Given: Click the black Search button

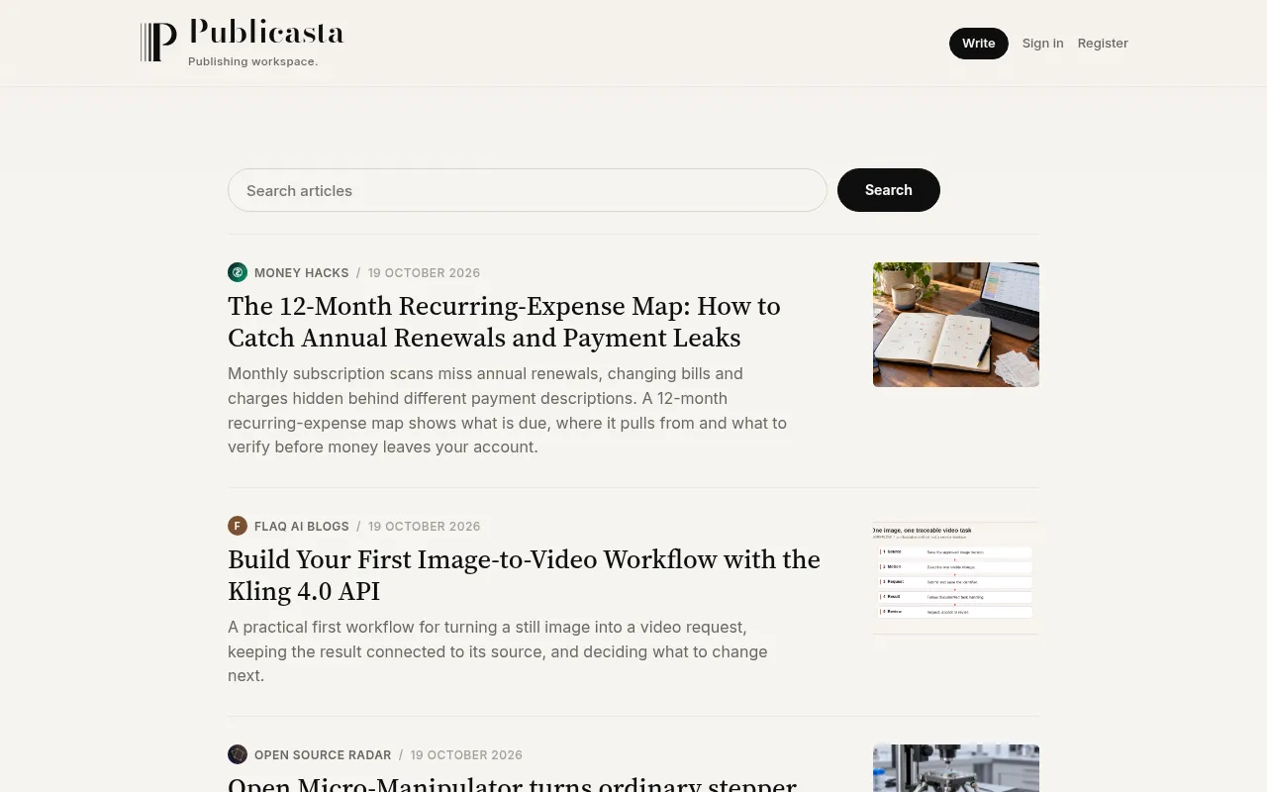Looking at the screenshot, I should [x=889, y=190].
